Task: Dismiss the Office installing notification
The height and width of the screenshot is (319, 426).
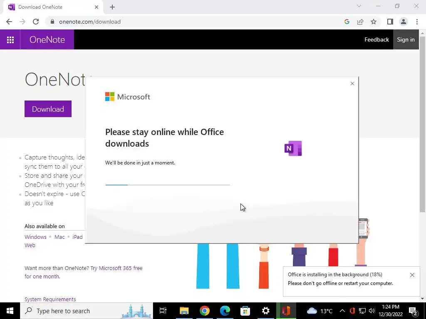Action: point(412,275)
